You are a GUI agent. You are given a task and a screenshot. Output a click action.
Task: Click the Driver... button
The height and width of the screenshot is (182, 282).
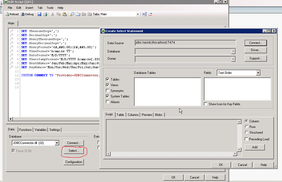[x=255, y=50]
